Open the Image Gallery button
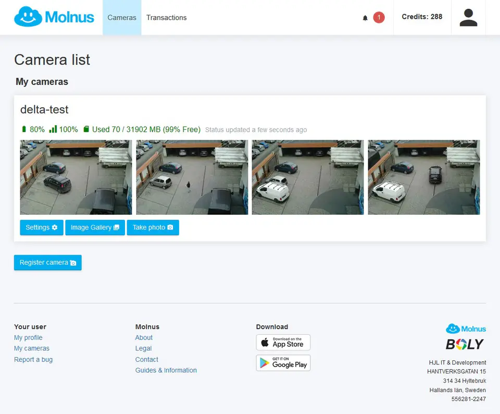 click(x=95, y=227)
